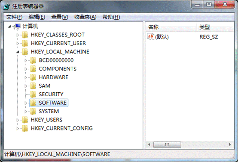Click the SYSTEM folder icon
238x162 pixels.
pos(33,111)
